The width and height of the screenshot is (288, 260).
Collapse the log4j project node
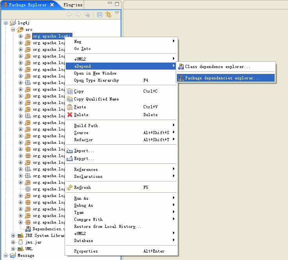[6, 23]
